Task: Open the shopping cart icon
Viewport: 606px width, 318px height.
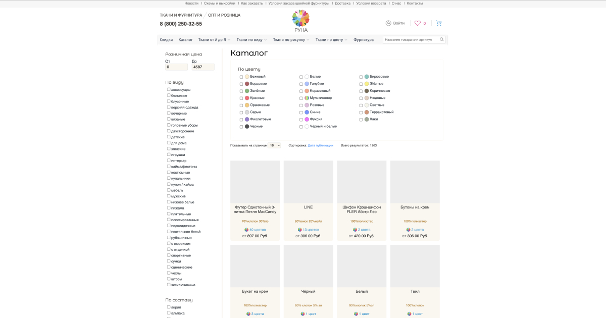Action: point(439,23)
